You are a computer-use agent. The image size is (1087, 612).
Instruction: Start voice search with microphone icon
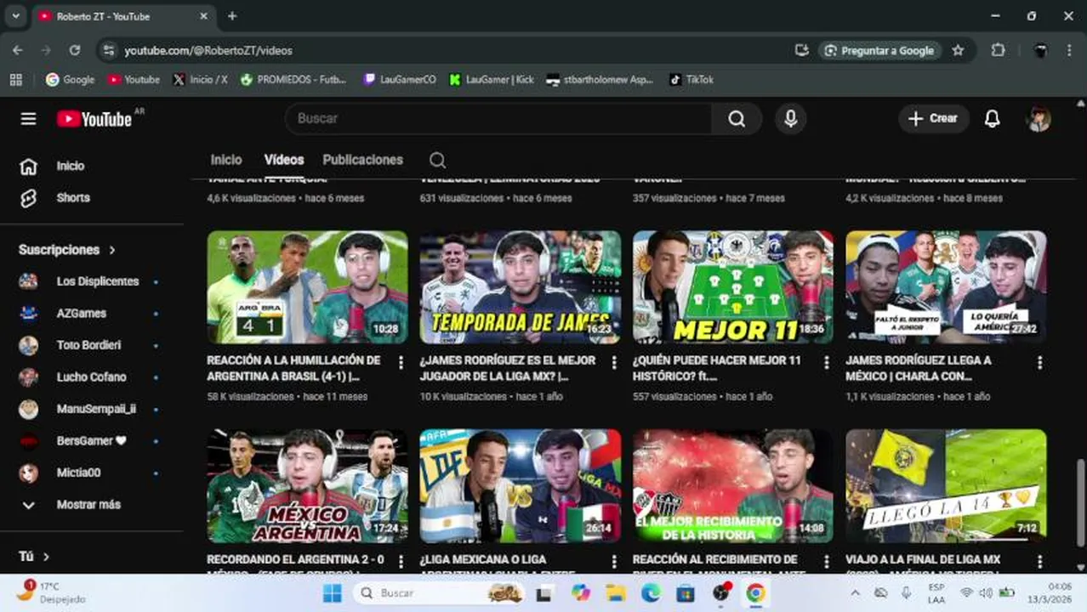(790, 119)
